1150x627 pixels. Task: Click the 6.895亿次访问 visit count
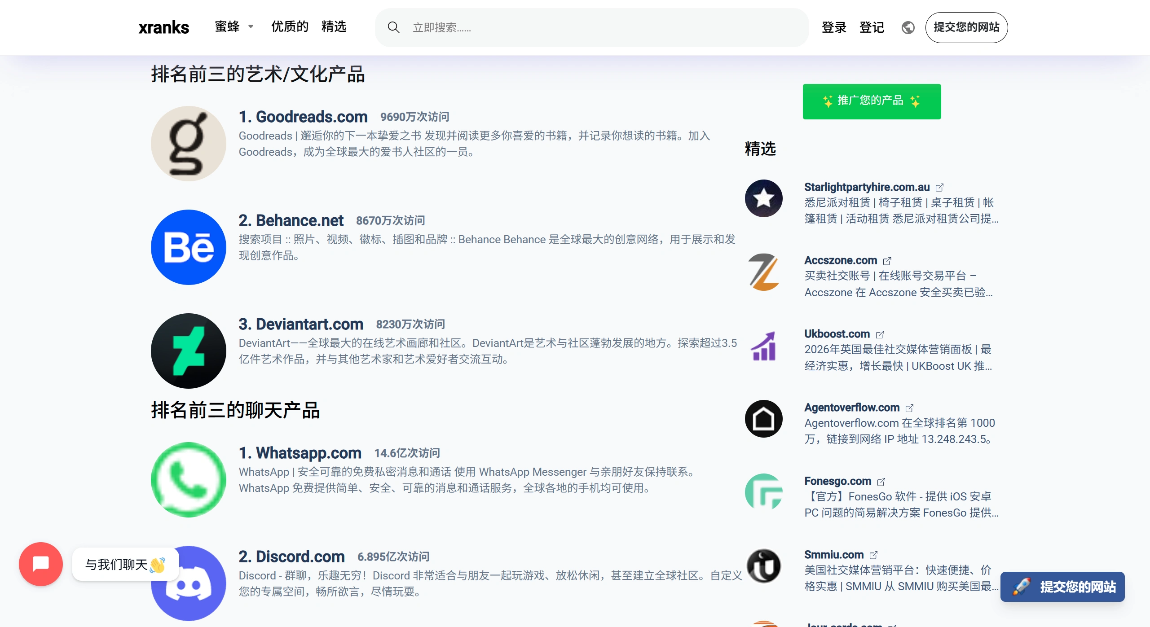point(393,557)
